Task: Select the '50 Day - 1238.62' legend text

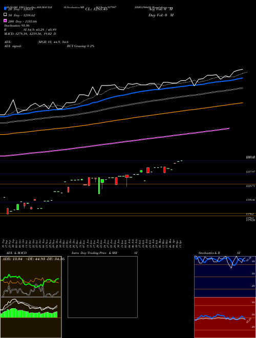Action: pos(22,15)
